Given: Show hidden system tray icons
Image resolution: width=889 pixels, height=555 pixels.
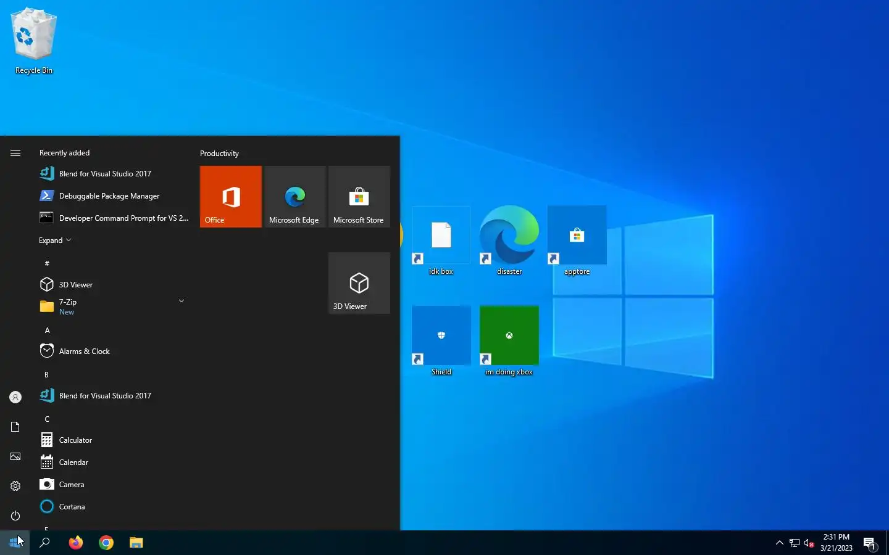Looking at the screenshot, I should point(780,543).
